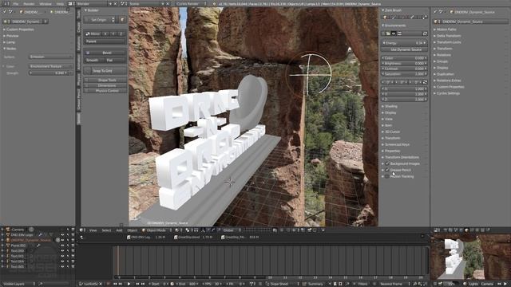Open the File menu
This screenshot has width=511, height=287.
point(15,4)
